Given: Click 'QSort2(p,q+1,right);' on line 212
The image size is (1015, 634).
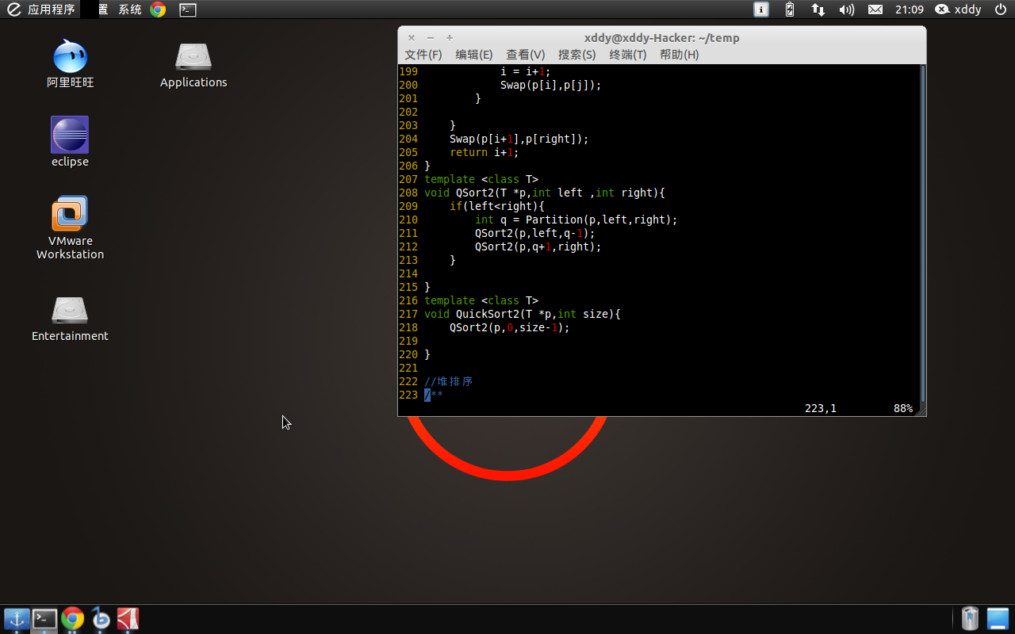Looking at the screenshot, I should point(538,246).
